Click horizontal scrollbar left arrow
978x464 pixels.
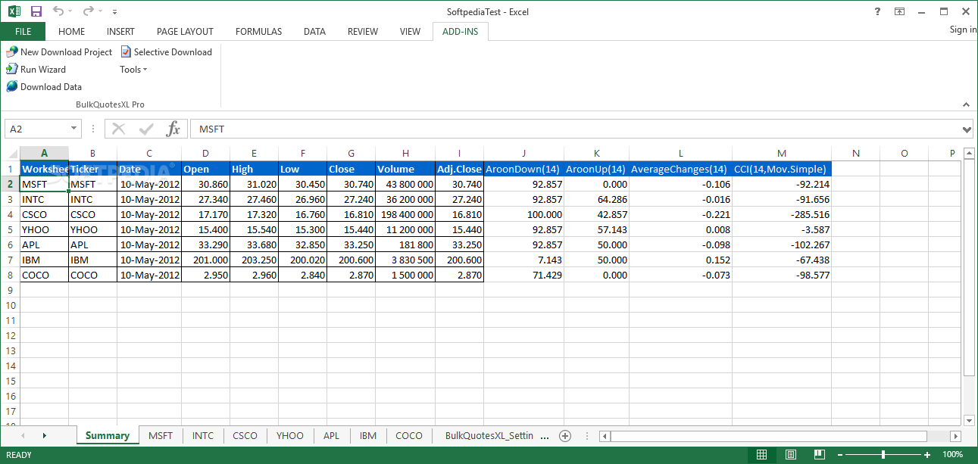[x=605, y=436]
